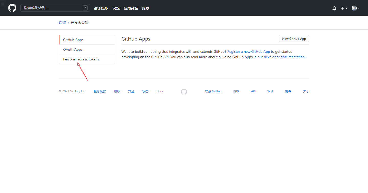Open 议题 in the top navigation
Viewport: 368px width, 193px height.
tap(116, 8)
